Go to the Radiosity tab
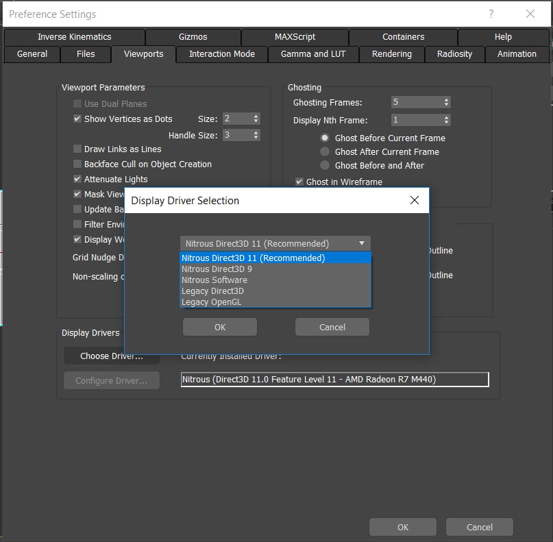The height and width of the screenshot is (542, 553). [454, 54]
